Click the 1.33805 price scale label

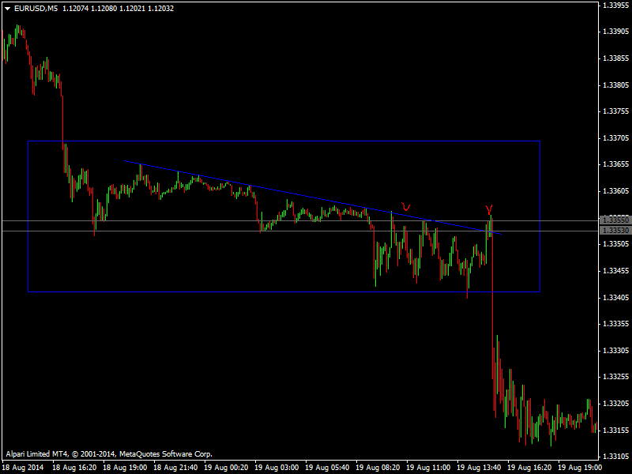click(x=616, y=85)
